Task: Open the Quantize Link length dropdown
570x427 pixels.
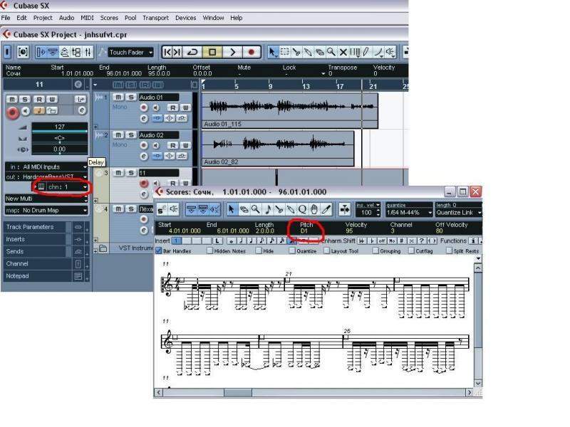Action: pyautogui.click(x=458, y=212)
